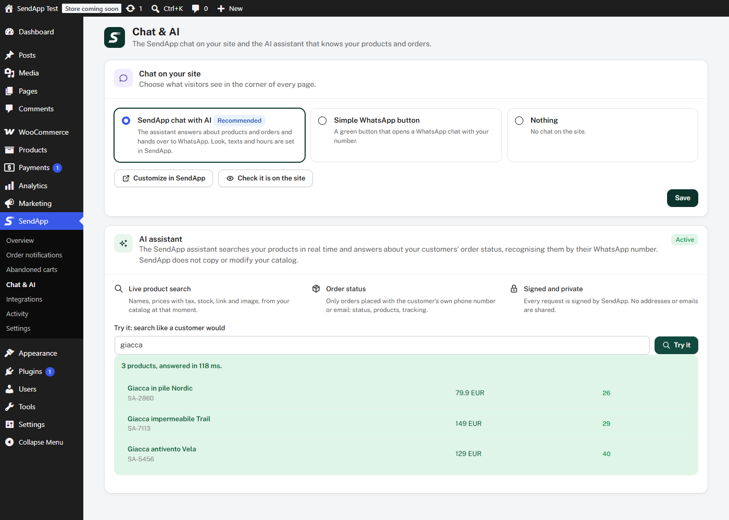Click the Marketing megaphone icon

click(9, 203)
